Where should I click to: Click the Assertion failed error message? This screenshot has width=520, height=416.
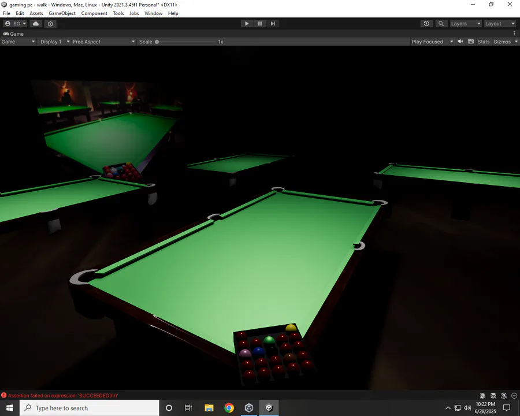click(63, 395)
